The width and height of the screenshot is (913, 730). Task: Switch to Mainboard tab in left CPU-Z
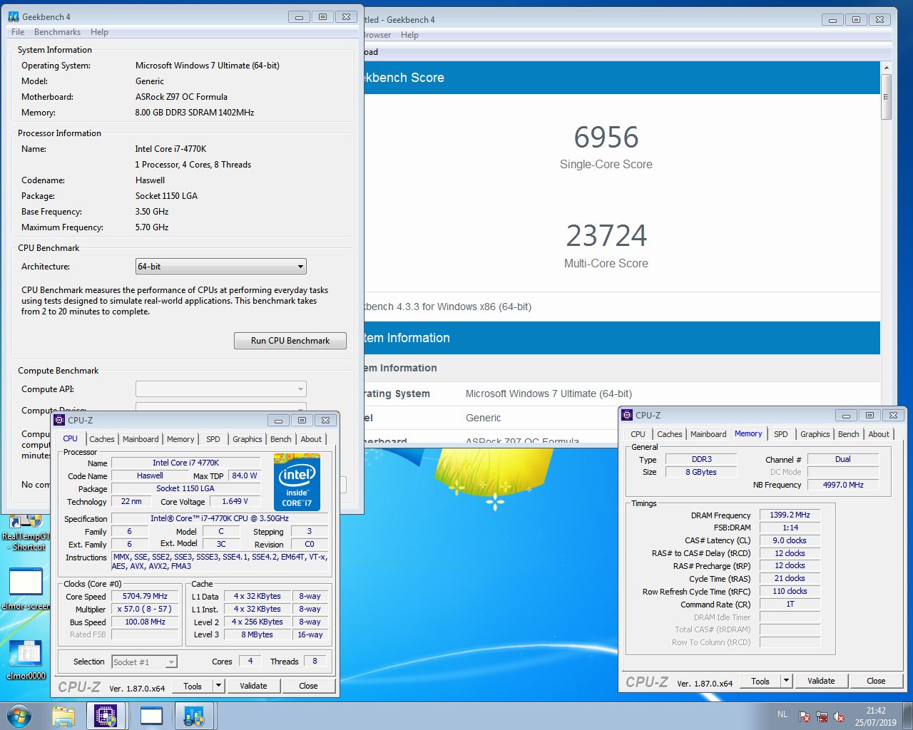(141, 439)
